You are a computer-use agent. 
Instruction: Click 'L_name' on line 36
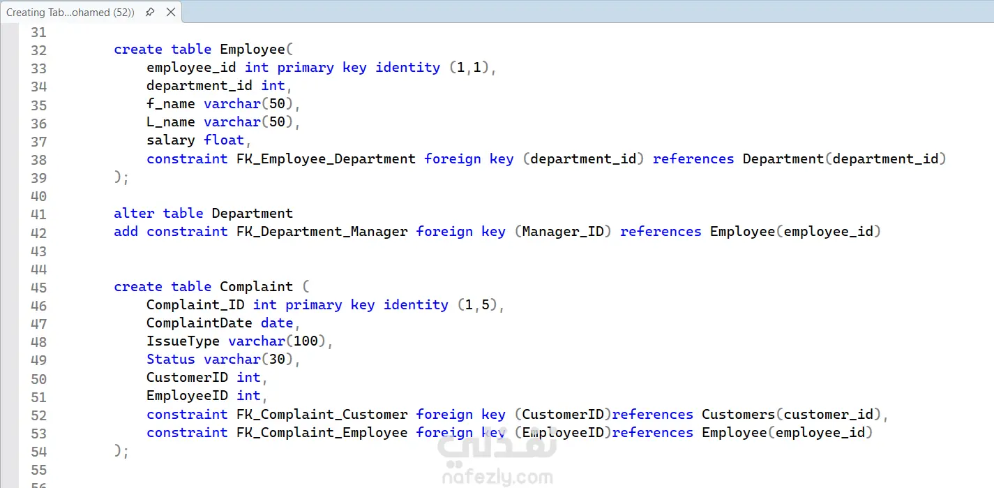[x=171, y=122]
